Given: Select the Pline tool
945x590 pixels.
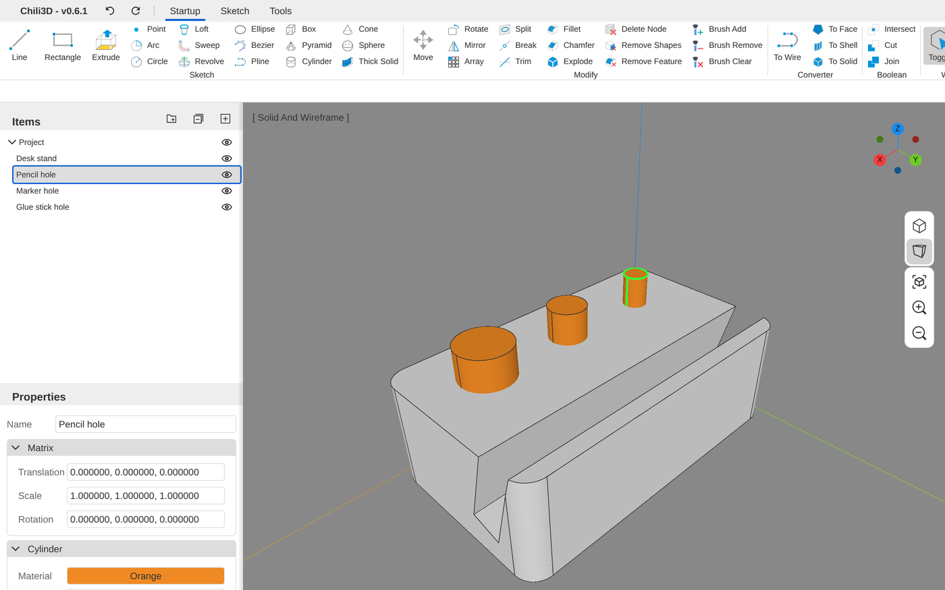Looking at the screenshot, I should [252, 61].
